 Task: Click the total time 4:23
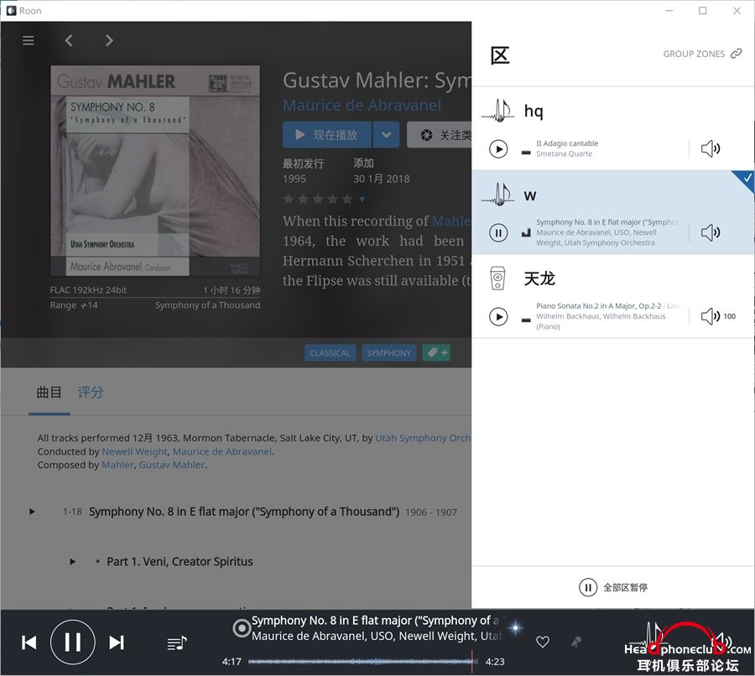coord(495,662)
